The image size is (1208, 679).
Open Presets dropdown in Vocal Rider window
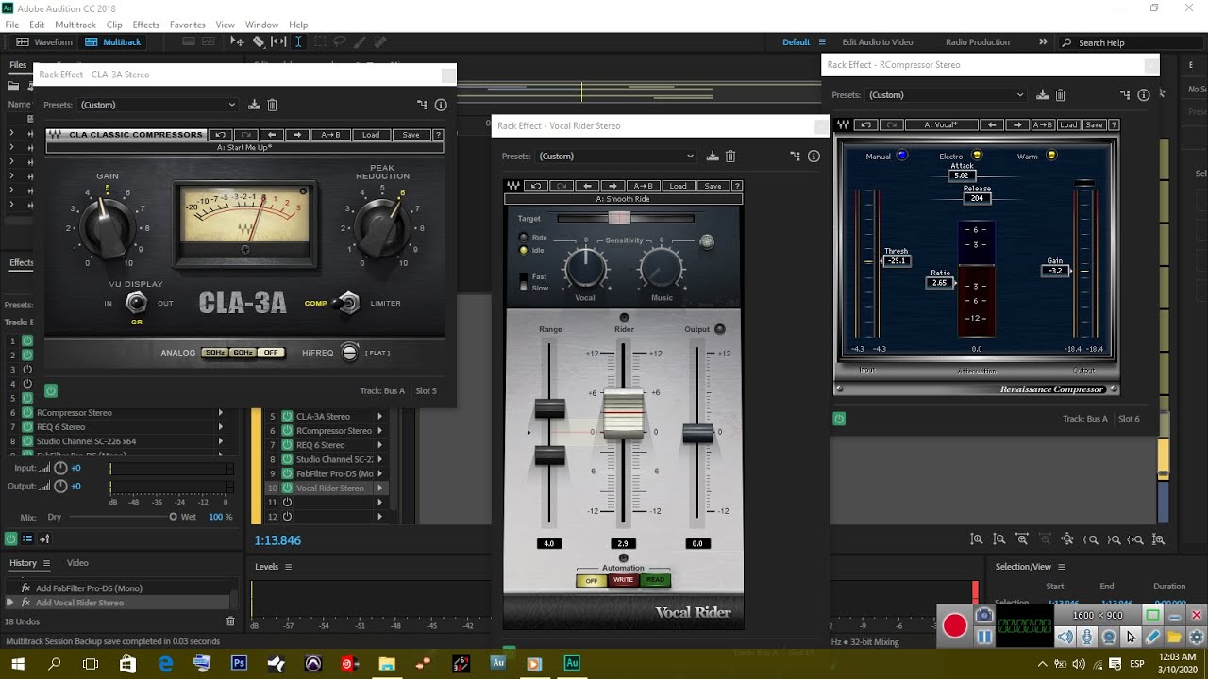(x=614, y=156)
